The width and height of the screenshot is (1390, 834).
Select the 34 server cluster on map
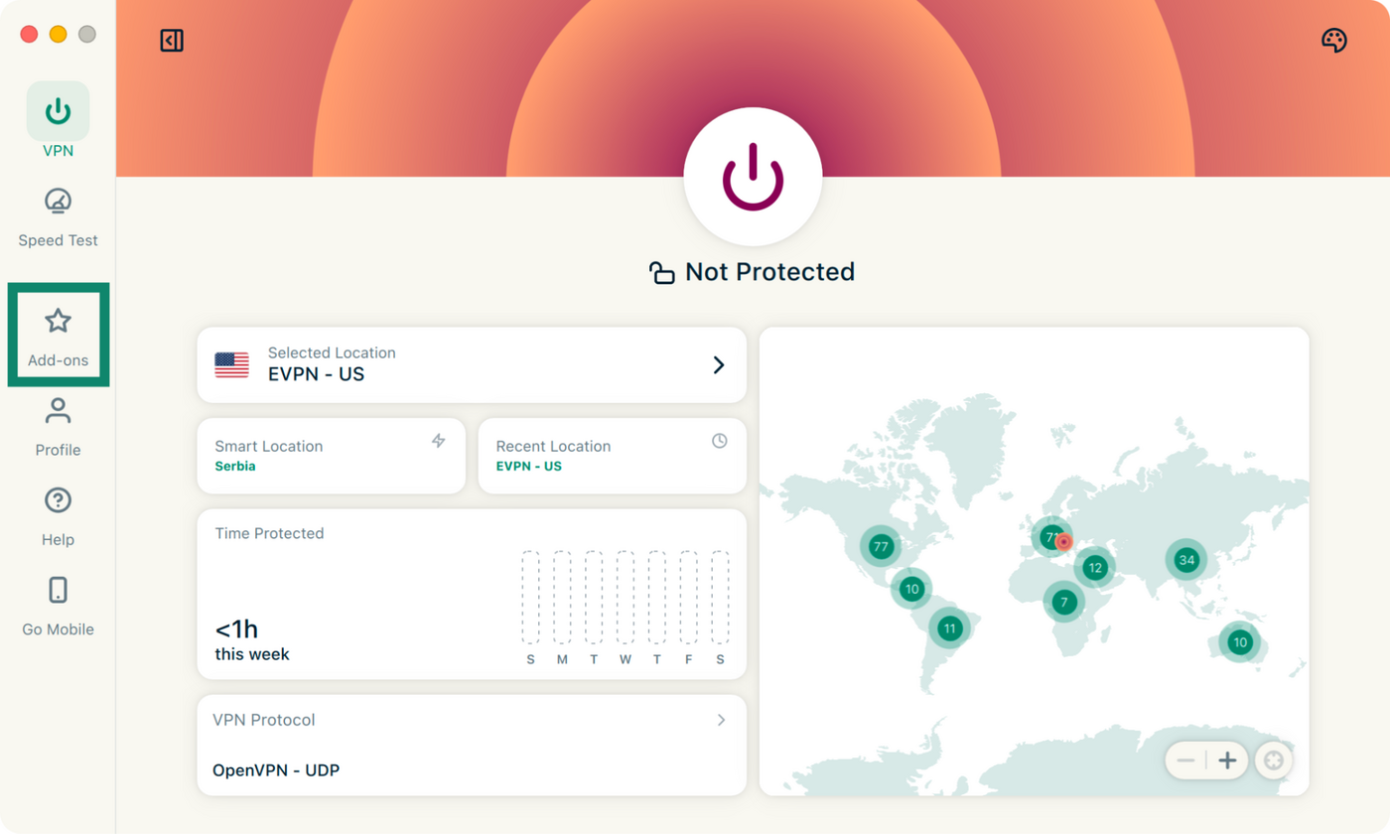click(1185, 560)
